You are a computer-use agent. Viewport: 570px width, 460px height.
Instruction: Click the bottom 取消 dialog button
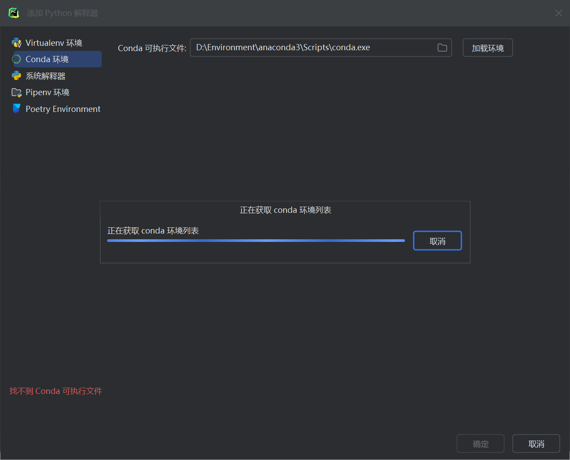click(x=536, y=444)
